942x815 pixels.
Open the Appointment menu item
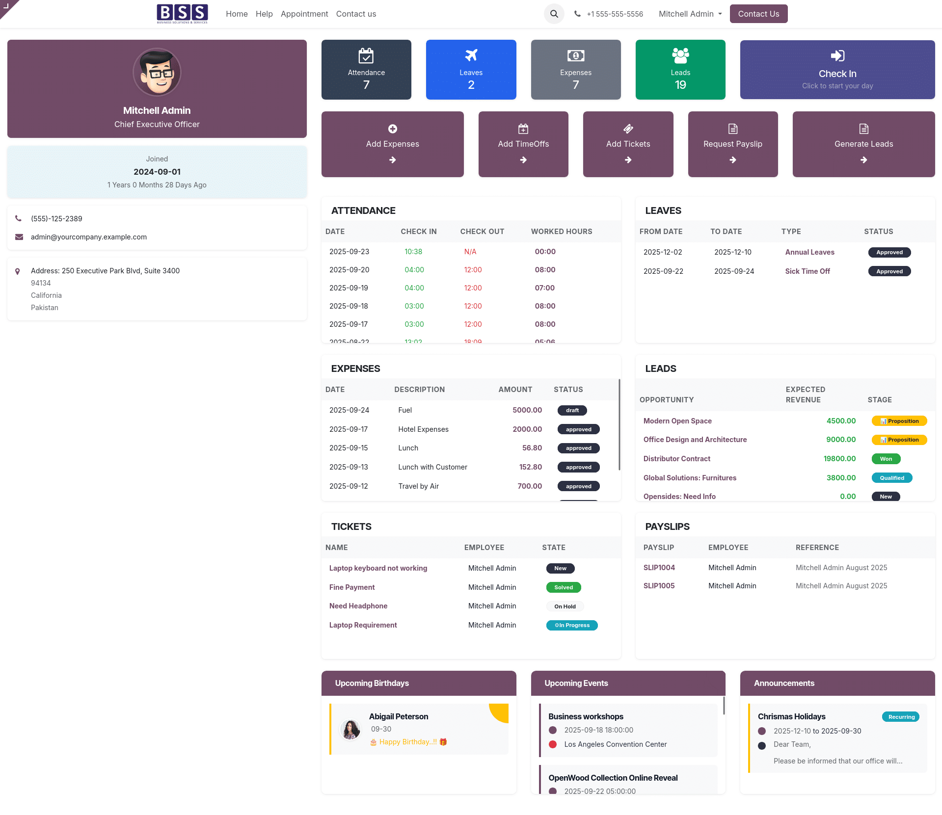click(304, 14)
